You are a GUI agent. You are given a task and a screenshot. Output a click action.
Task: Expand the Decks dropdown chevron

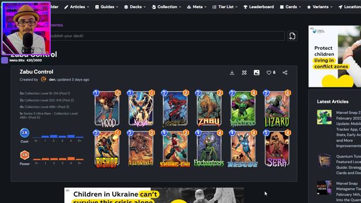[x=144, y=7]
